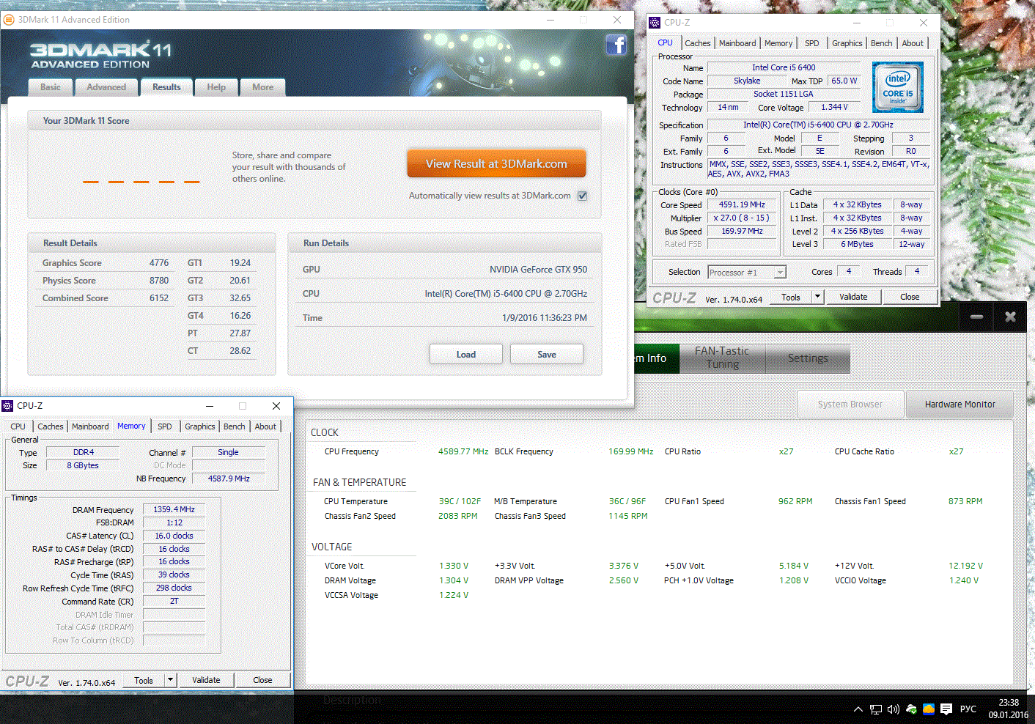Open the Settings tab in the monitoring utility
The width and height of the screenshot is (1035, 724).
(x=808, y=358)
